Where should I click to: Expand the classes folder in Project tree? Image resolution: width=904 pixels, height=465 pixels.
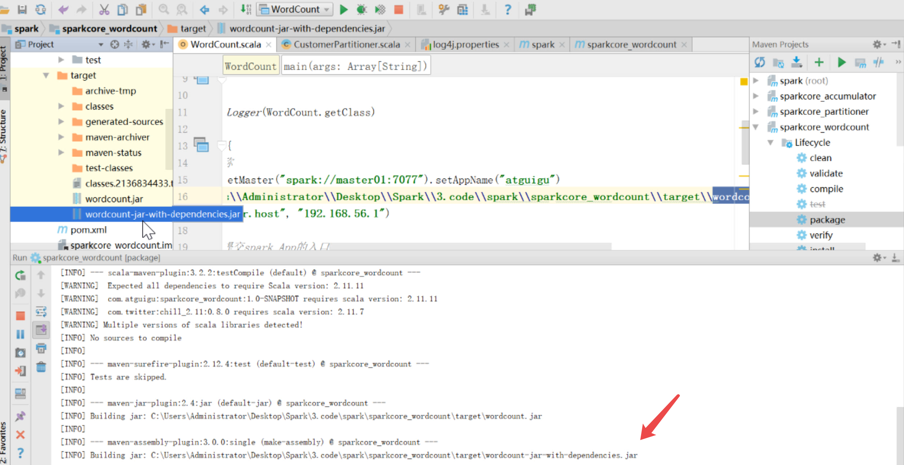tap(61, 106)
